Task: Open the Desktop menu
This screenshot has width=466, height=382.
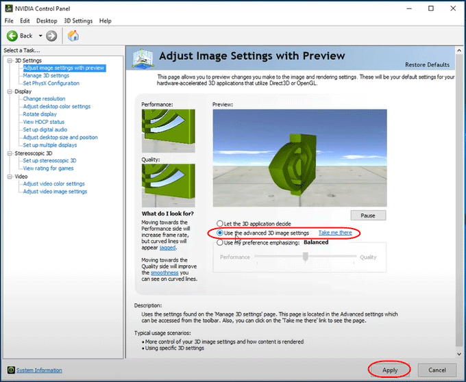Action: tap(47, 21)
